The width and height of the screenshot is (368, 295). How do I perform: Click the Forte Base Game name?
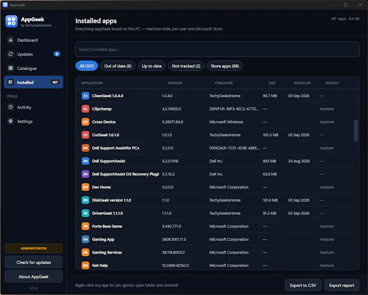click(x=107, y=226)
